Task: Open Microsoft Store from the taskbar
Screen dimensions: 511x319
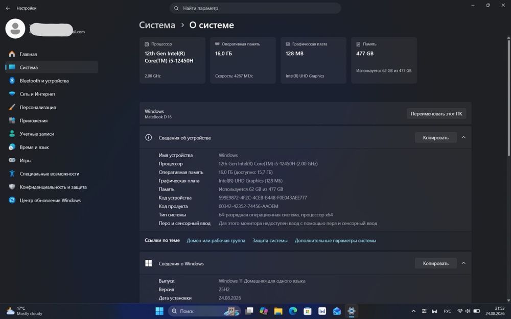Action: (x=307, y=311)
